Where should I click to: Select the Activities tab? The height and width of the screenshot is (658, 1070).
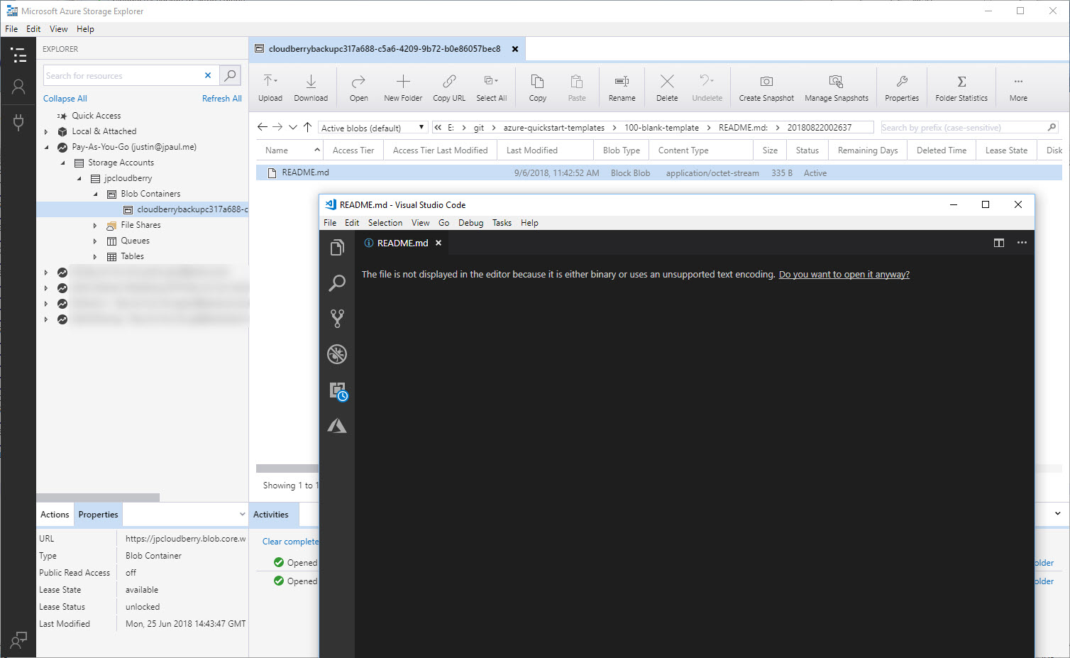[271, 515]
